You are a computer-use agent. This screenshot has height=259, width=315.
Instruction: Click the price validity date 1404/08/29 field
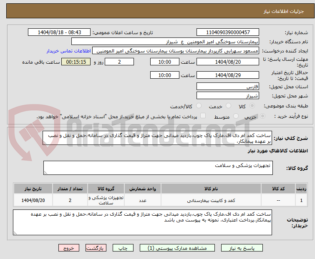pyautogui.click(x=228, y=75)
